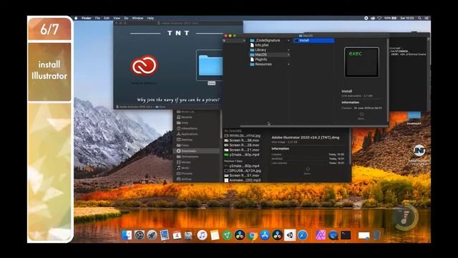
Task: Open Calendar from the Dock
Action: pos(177,235)
